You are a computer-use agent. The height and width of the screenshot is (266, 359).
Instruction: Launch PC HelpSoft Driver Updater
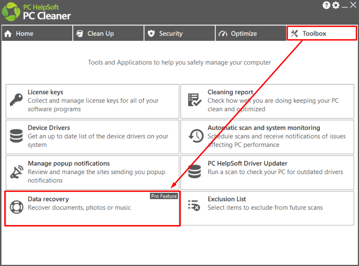coord(267,173)
